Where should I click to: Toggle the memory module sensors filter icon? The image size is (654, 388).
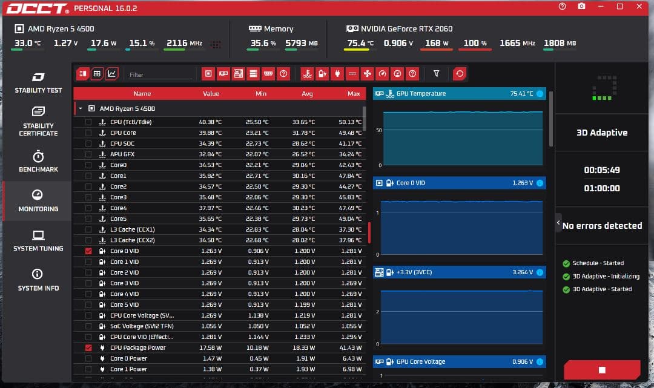point(268,74)
